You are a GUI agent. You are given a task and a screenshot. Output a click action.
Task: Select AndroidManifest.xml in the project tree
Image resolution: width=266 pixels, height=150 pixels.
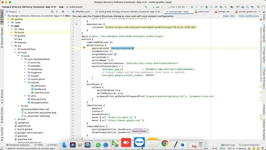[x=37, y=109]
